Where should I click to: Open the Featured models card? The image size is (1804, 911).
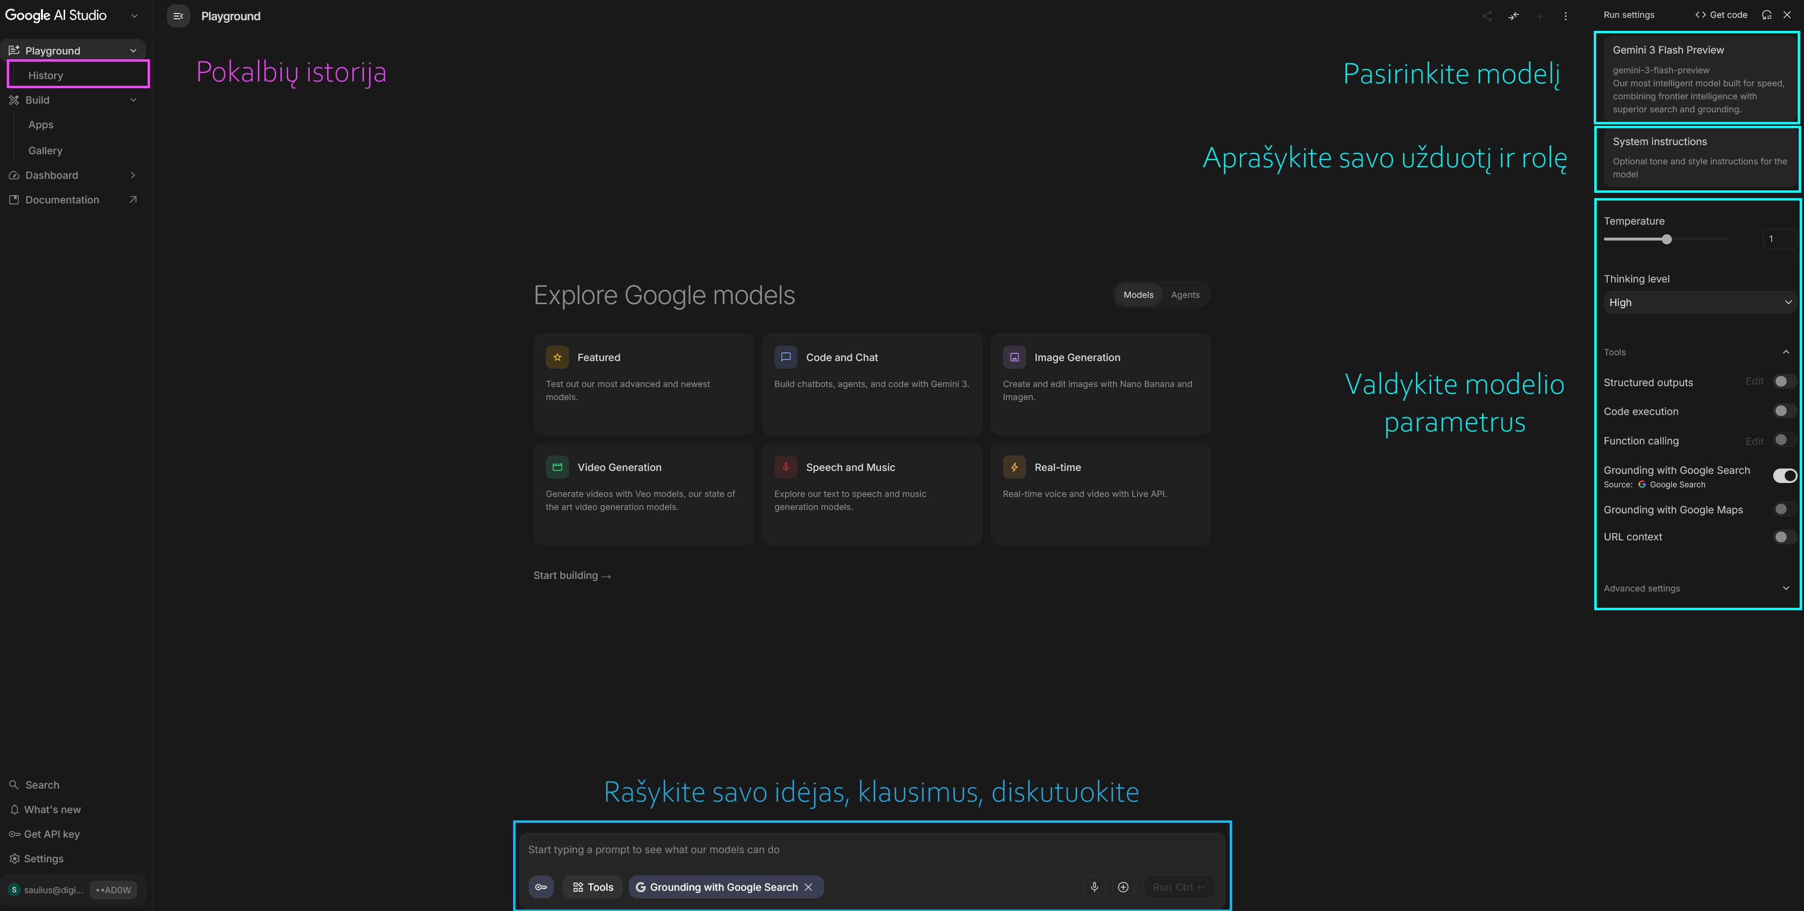[x=644, y=384]
